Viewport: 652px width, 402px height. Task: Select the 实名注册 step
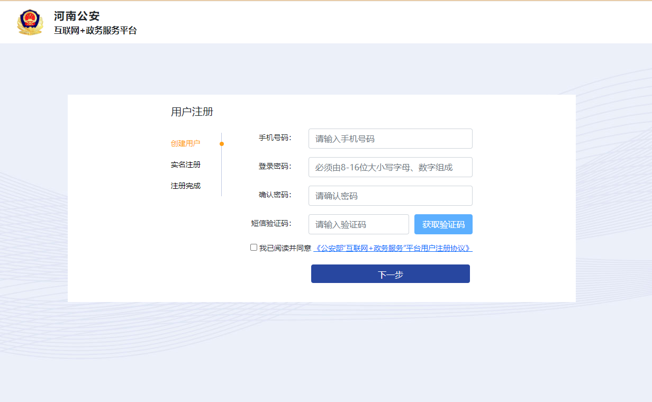point(185,165)
